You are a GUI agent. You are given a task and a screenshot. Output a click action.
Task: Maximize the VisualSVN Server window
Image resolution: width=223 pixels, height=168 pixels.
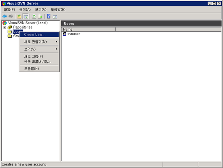pos(214,3)
